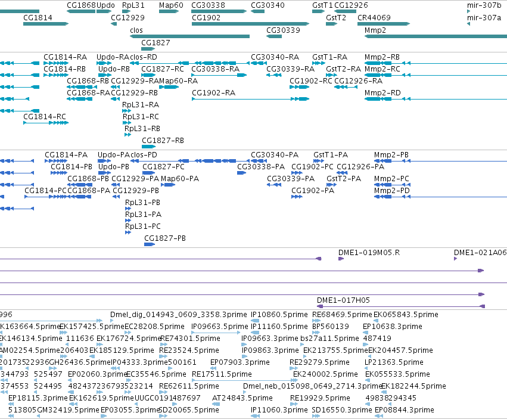Click the CG1902-RA transcript

point(251,99)
